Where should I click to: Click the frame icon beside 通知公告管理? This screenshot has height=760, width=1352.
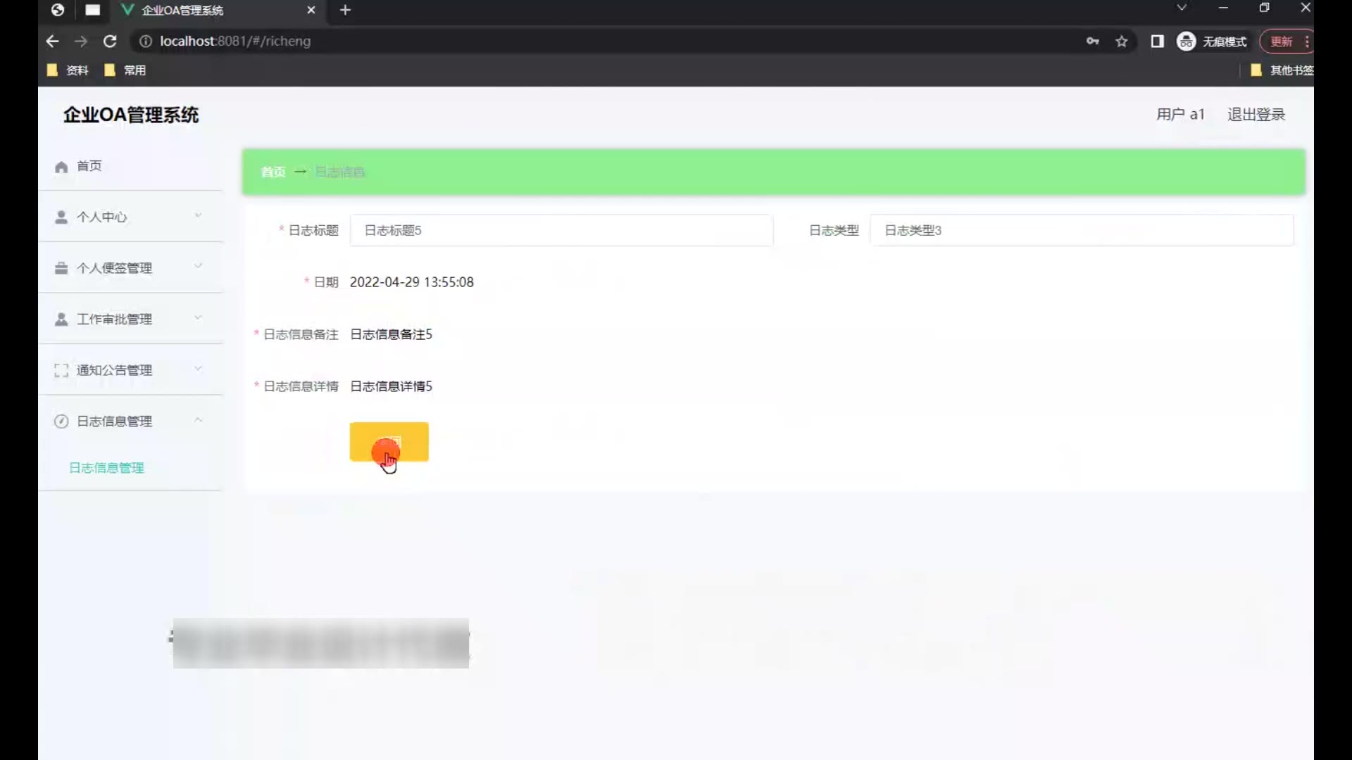pos(61,370)
